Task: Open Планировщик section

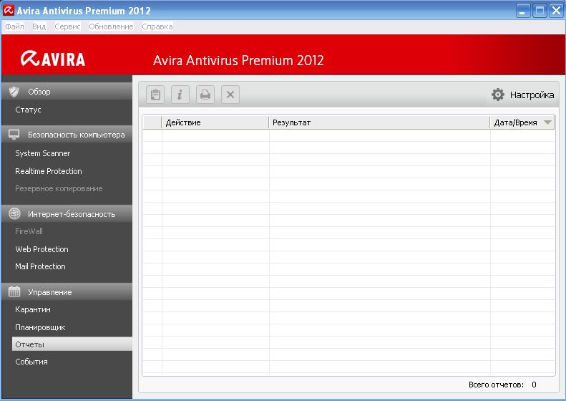Action: click(40, 328)
